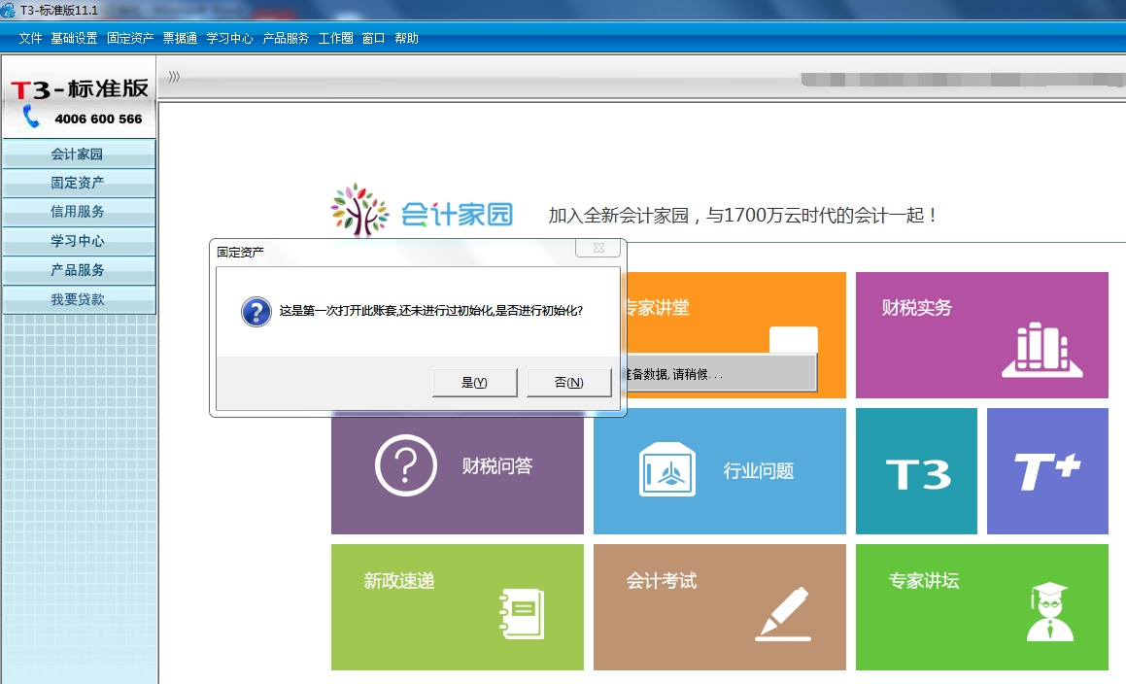Click the graduate icon on 专家讲坛 tile
Image resolution: width=1126 pixels, height=684 pixels.
coord(1050,611)
